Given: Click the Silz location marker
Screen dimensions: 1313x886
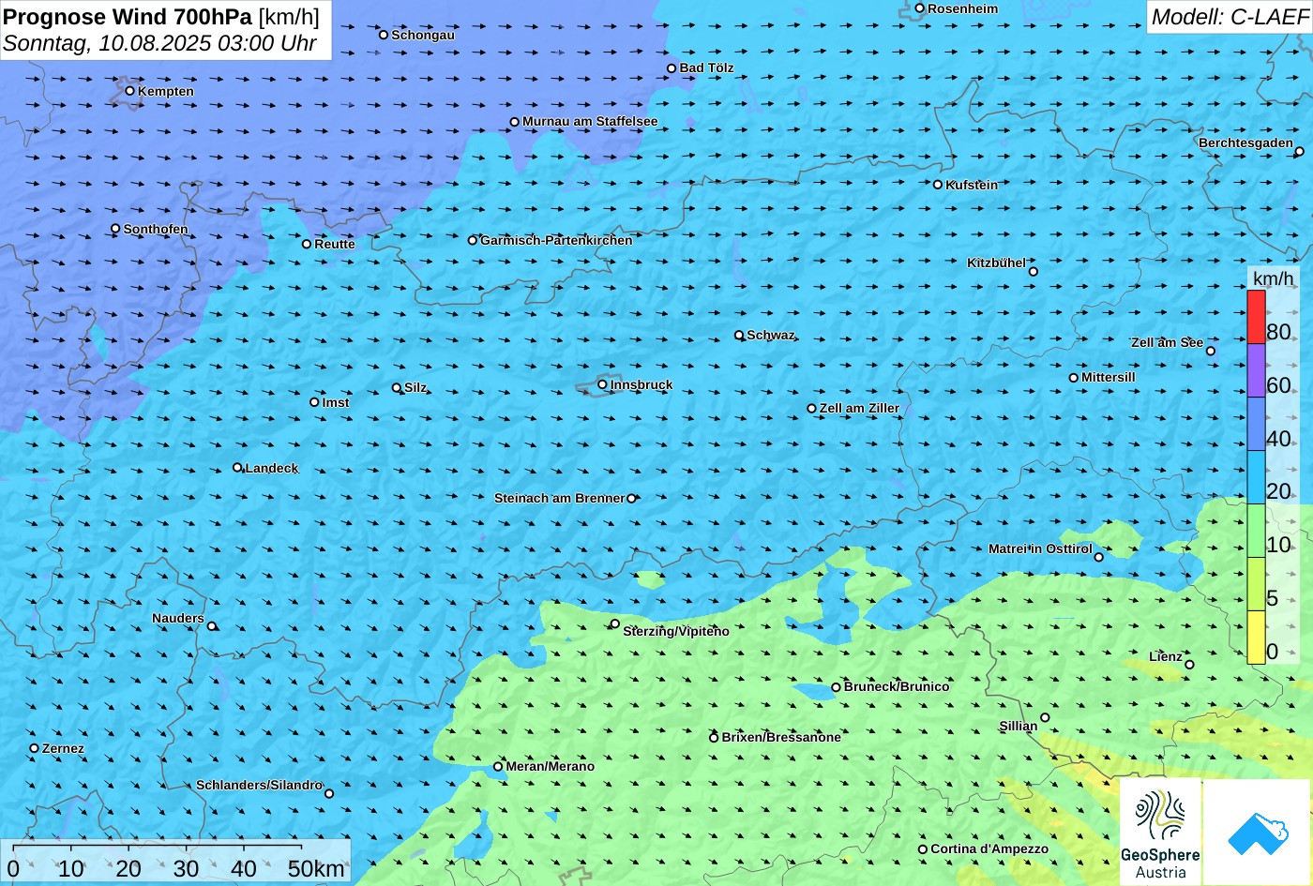Looking at the screenshot, I should click(397, 387).
